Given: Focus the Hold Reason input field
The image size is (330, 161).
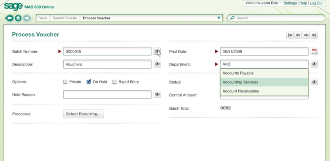Looking at the screenshot, I should [107, 95].
